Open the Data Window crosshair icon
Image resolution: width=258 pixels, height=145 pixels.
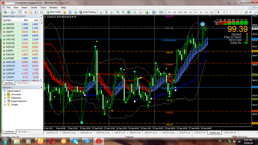click(26, 12)
